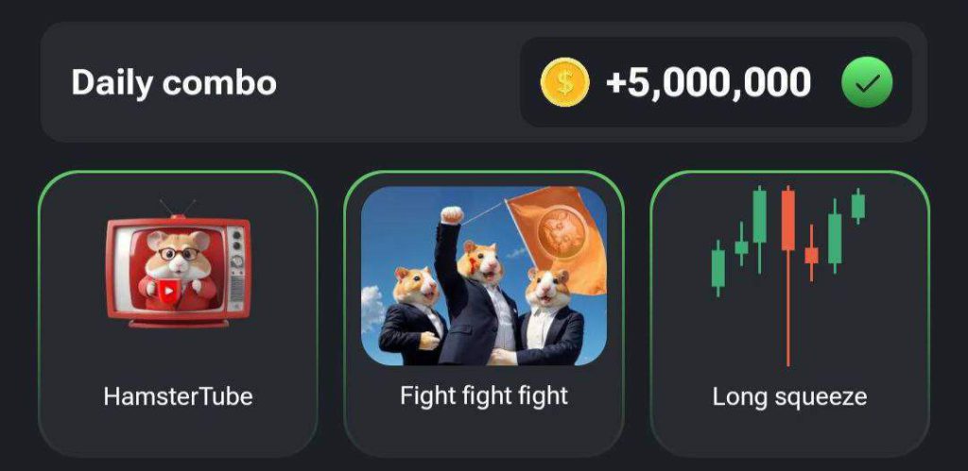Tap the Fight fight fight label
The height and width of the screenshot is (471, 968).
pos(484,395)
